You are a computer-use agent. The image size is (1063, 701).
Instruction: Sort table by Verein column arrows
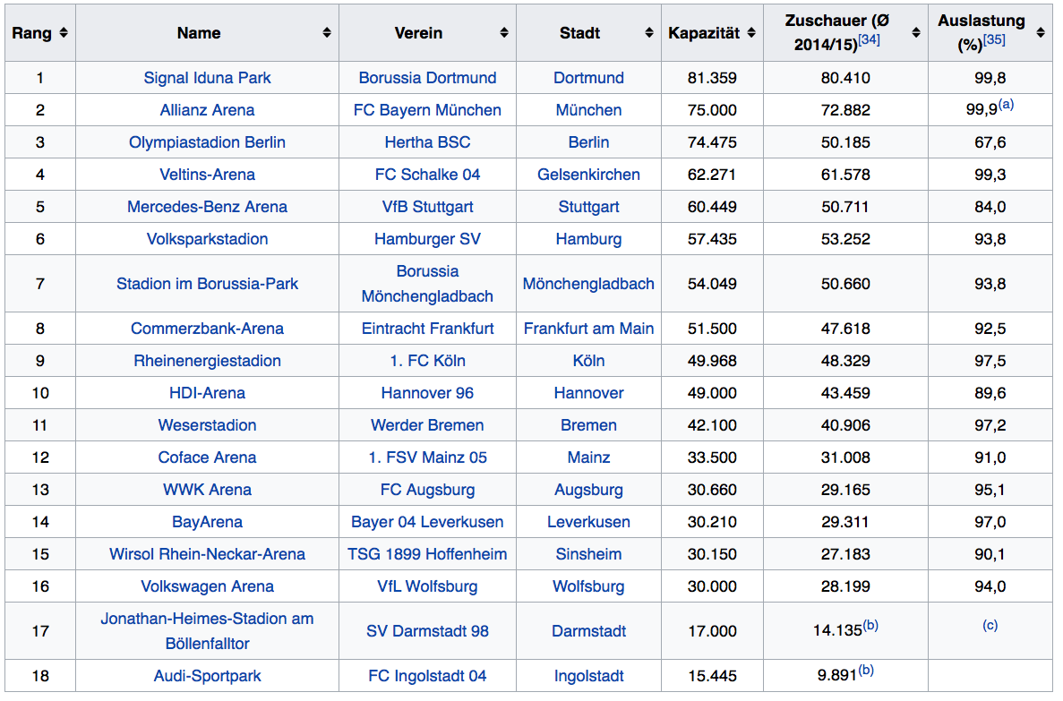(503, 32)
